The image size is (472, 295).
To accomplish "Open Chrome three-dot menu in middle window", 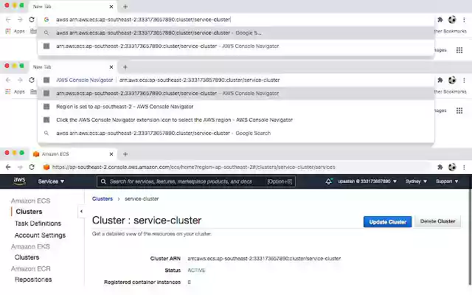I will coord(464,80).
